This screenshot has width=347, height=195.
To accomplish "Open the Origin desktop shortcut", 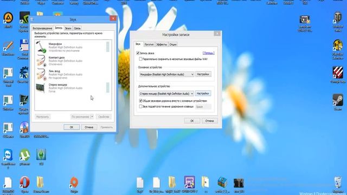I will tap(74, 183).
